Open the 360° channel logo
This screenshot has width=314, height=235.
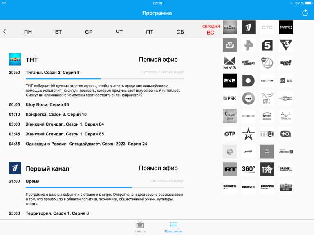[248, 169]
